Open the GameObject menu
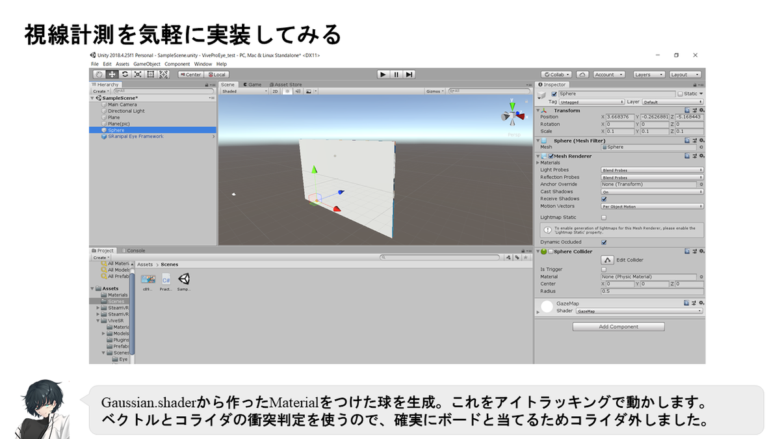 146,64
